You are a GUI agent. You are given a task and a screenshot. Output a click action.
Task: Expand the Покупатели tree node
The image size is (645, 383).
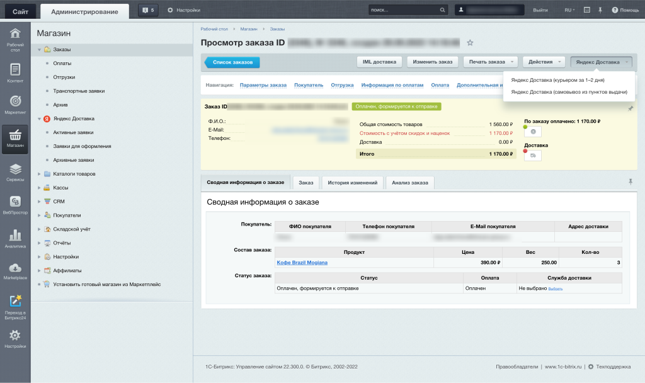tap(40, 215)
